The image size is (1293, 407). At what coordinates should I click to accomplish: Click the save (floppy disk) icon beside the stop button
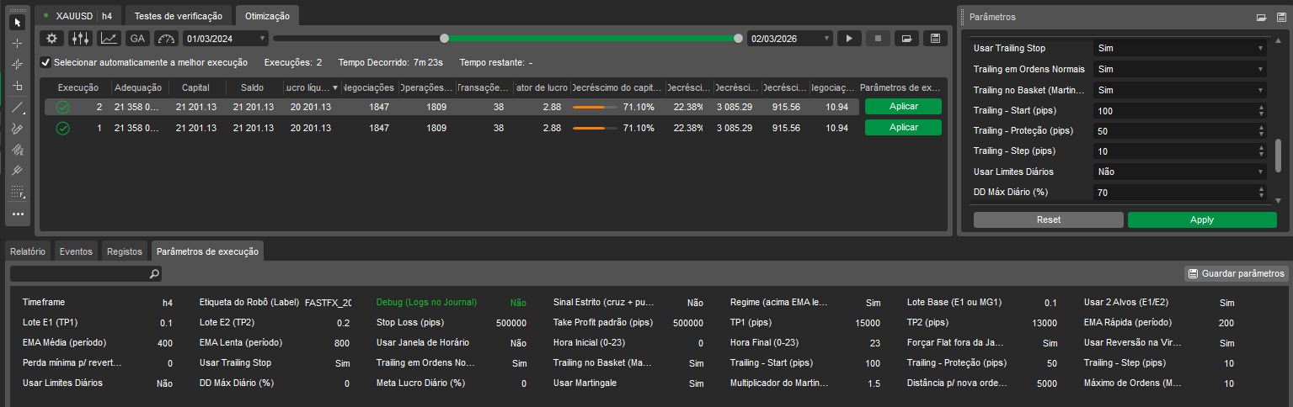click(x=933, y=39)
